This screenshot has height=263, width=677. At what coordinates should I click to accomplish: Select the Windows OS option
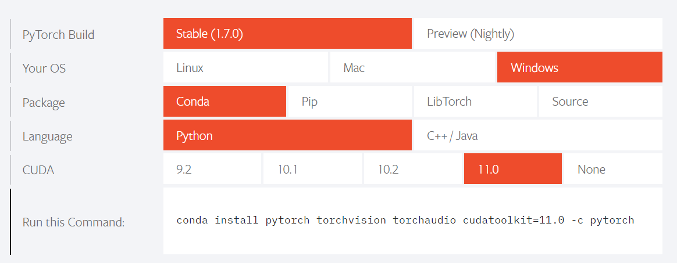point(580,67)
